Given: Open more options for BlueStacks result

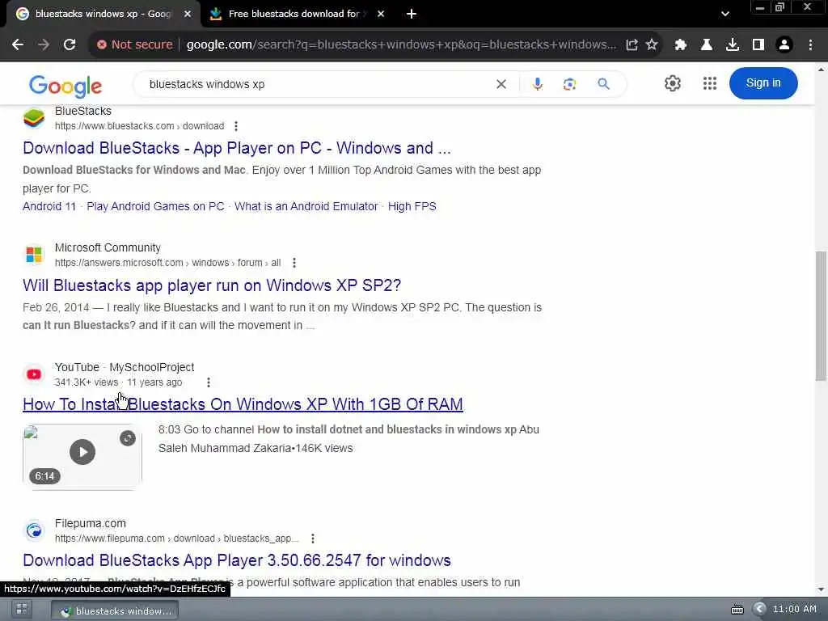Looking at the screenshot, I should pos(236,126).
